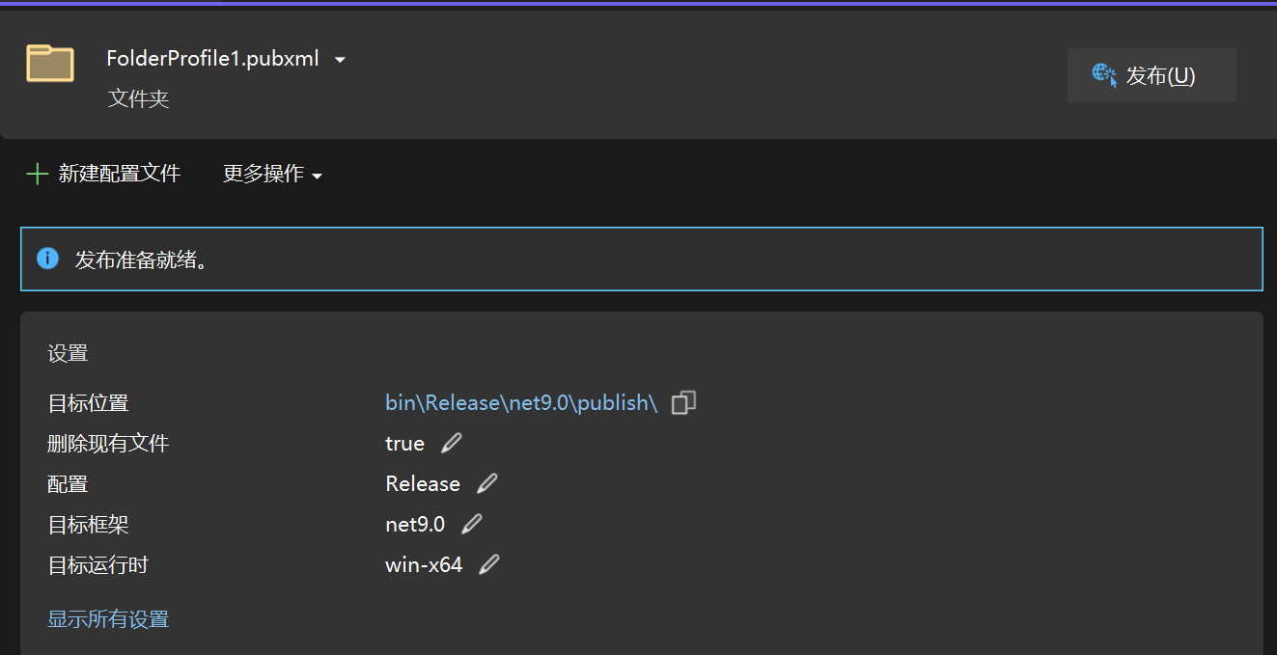Click the blue info icon
Viewport: 1277px width, 655px height.
(x=47, y=259)
